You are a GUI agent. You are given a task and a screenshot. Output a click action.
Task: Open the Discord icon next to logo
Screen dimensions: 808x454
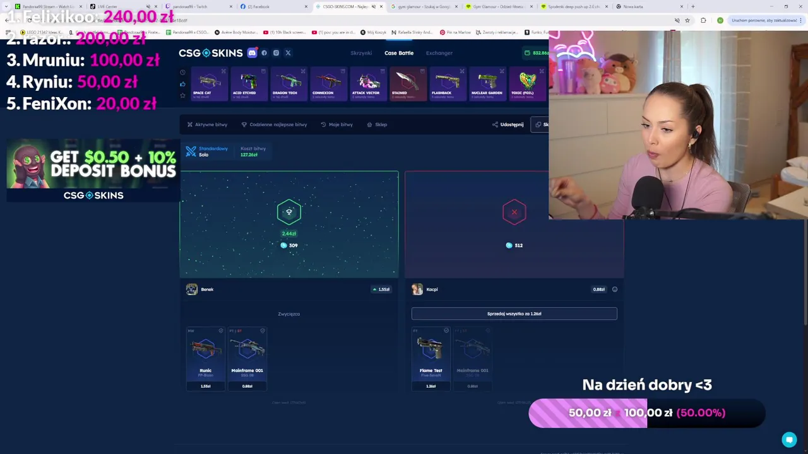tap(252, 53)
